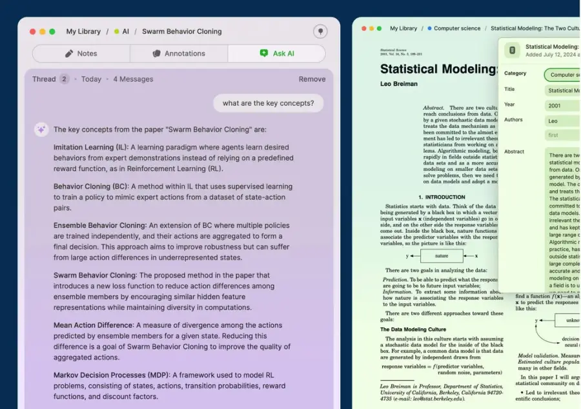
Task: Click the pin icon in the window header
Action: pyautogui.click(x=320, y=32)
